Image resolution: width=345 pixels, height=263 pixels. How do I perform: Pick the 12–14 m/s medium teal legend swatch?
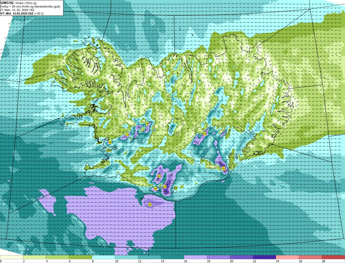coord(149,257)
